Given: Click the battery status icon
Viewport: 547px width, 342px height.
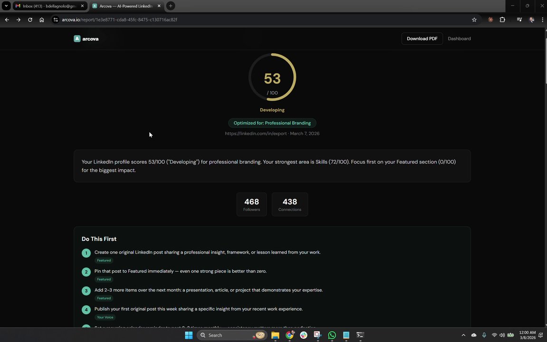Looking at the screenshot, I should [510, 335].
